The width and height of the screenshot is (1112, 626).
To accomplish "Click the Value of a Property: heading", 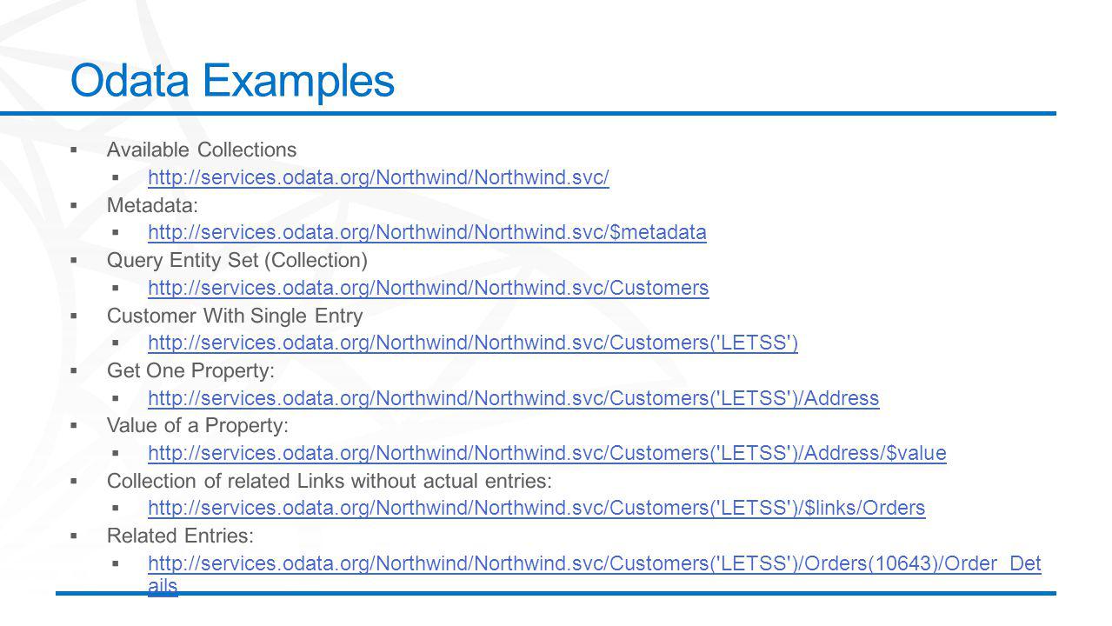I will point(197,425).
